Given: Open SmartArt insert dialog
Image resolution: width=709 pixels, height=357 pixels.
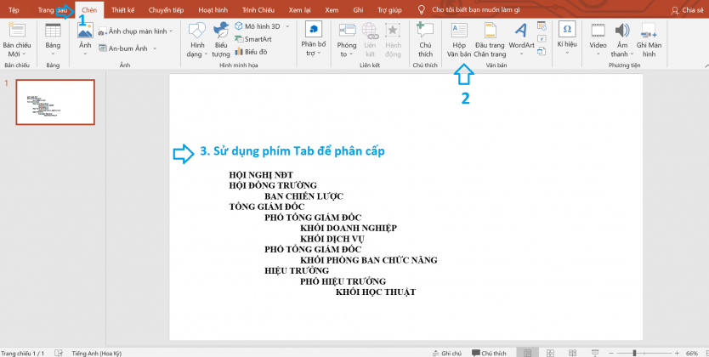Looking at the screenshot, I should [258, 39].
